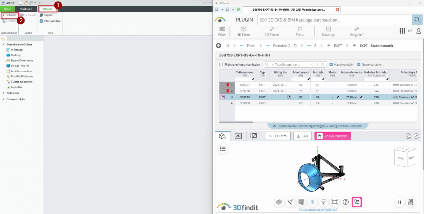This screenshot has width=424, height=214.
Task: Open Favoriten in the folder tree
Action: [14, 87]
